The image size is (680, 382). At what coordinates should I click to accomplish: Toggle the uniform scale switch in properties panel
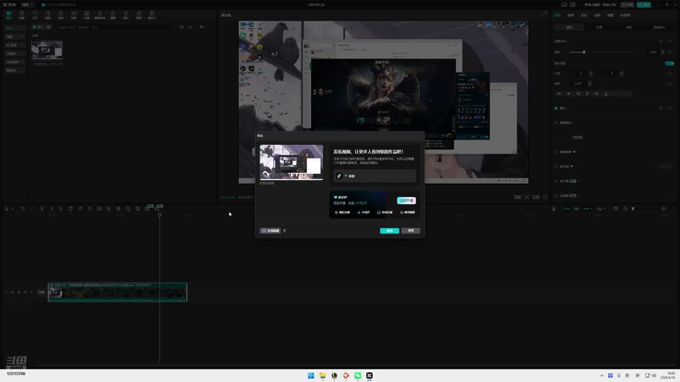click(x=669, y=63)
